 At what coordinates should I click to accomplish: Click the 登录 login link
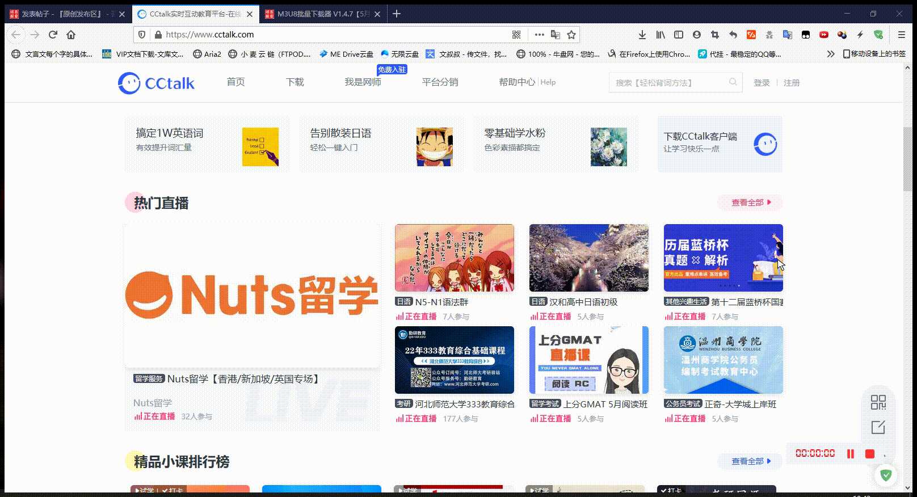[761, 83]
